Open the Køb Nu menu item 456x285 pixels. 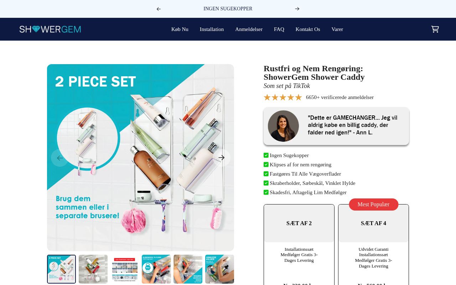[x=180, y=29]
